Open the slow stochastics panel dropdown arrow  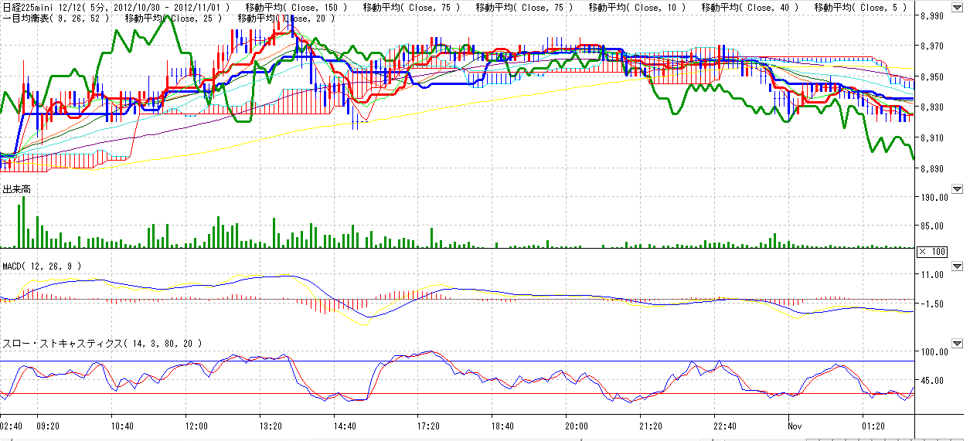pyautogui.click(x=958, y=343)
